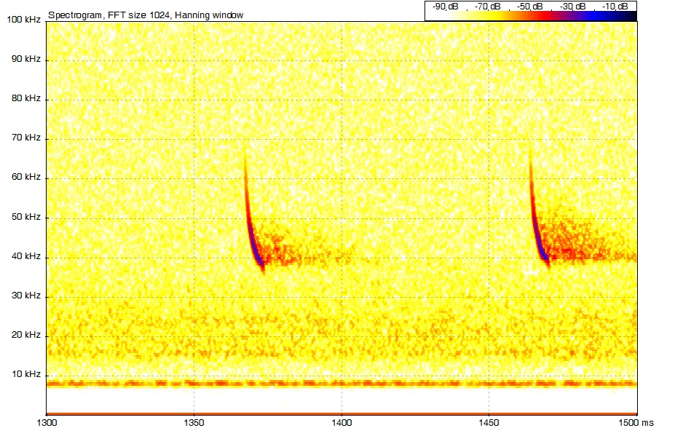
Task: Click the -50 dB legend label
Action: click(x=530, y=7)
